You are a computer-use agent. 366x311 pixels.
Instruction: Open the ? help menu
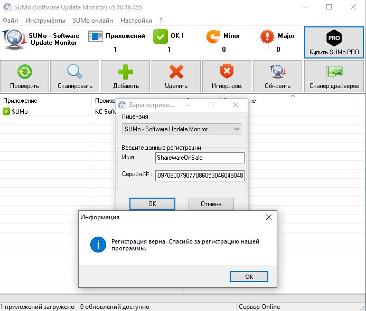point(161,21)
